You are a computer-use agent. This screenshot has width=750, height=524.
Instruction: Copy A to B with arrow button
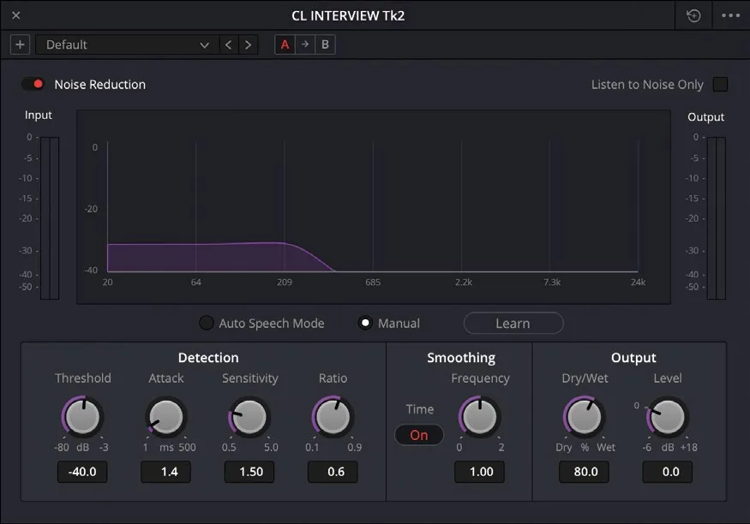click(305, 45)
